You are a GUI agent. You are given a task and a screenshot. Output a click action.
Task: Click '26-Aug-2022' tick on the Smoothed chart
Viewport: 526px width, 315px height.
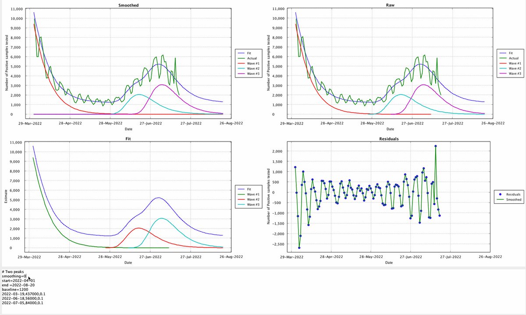(x=232, y=124)
